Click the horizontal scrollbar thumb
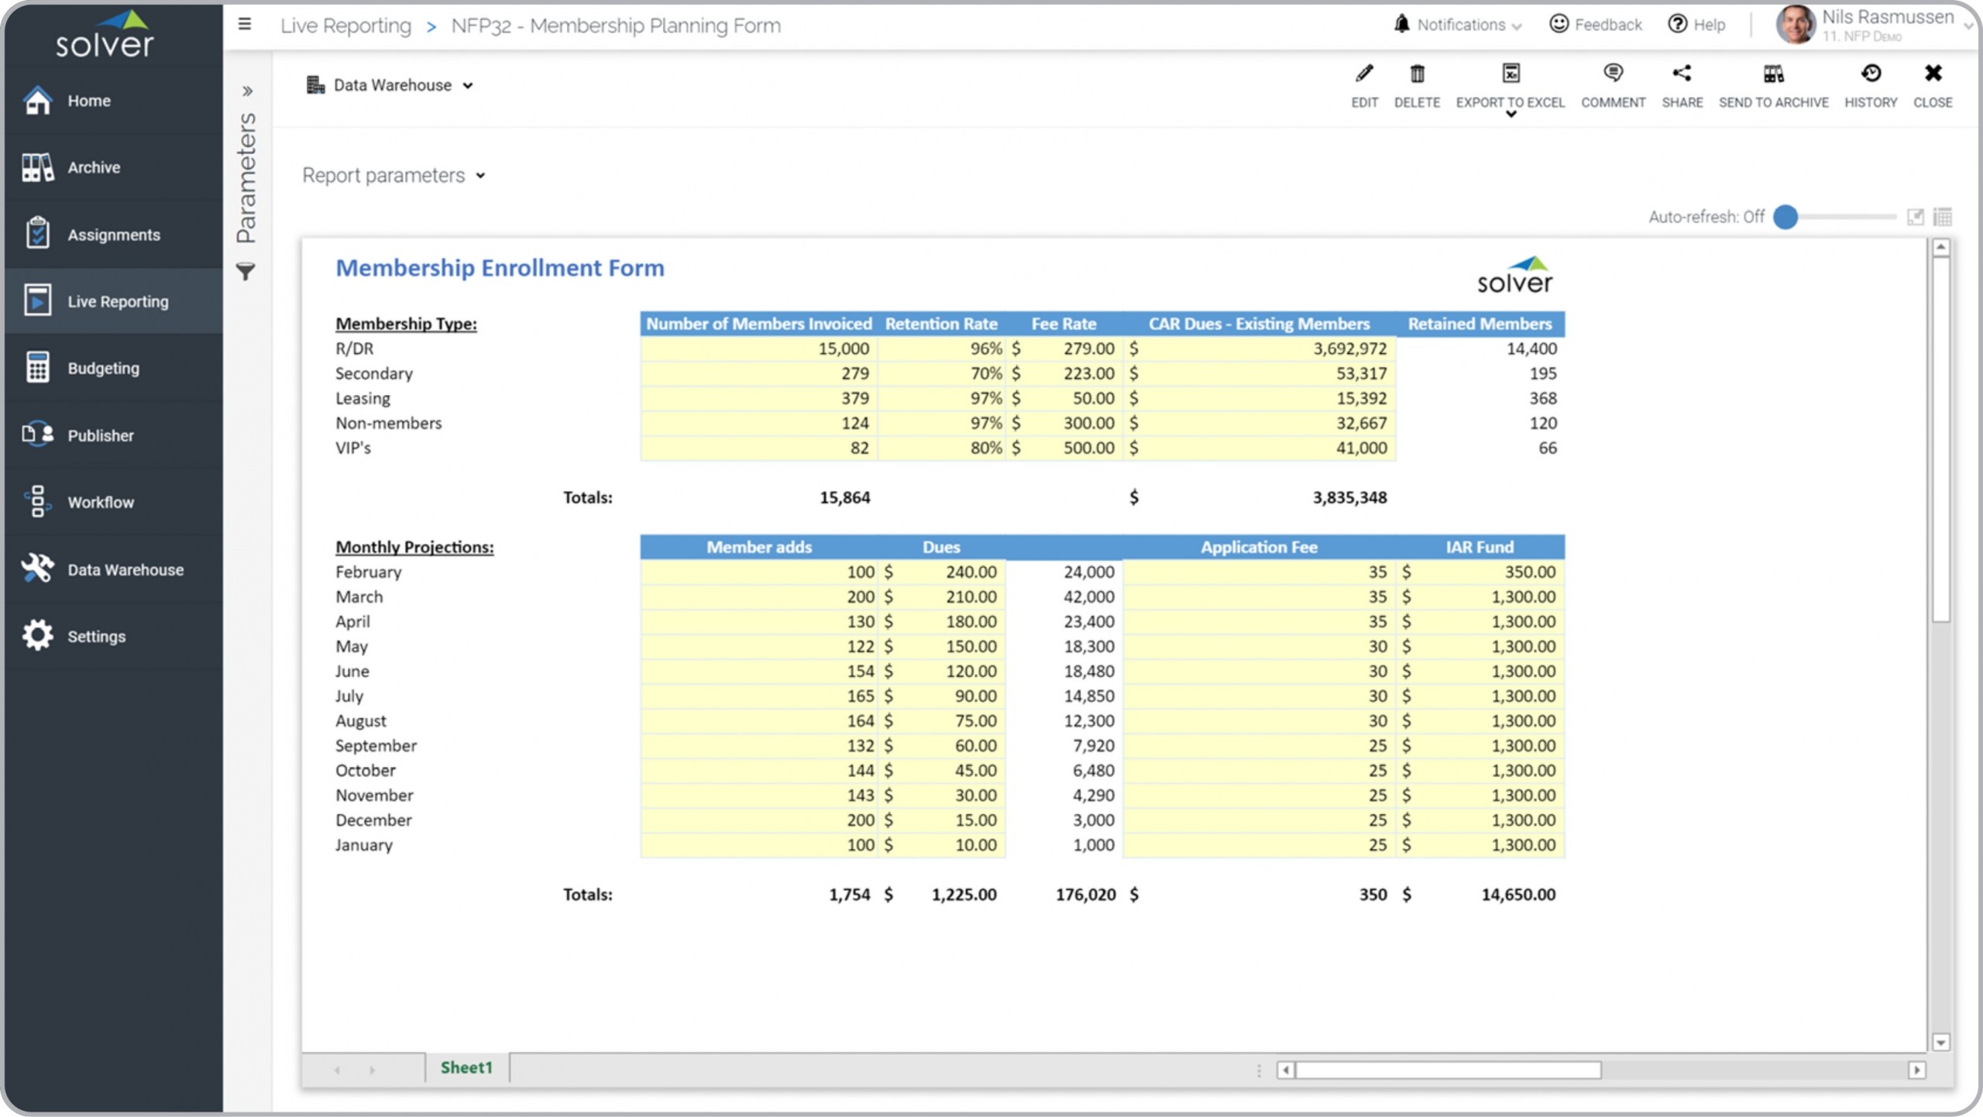Screen dimensions: 1983x1117 pos(1448,1070)
